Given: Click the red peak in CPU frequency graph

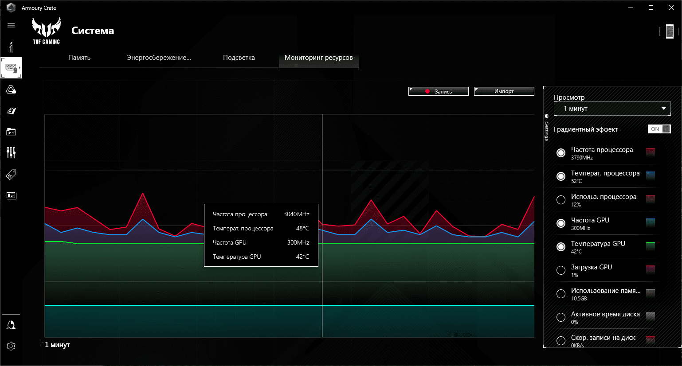Looking at the screenshot, I should tap(142, 194).
